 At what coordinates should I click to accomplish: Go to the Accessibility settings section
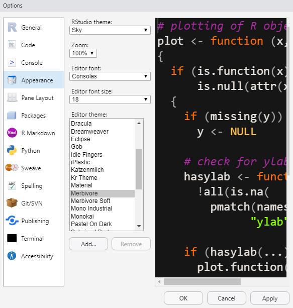pyautogui.click(x=34, y=256)
